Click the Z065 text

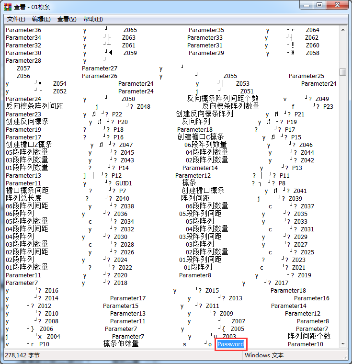pos(130,30)
